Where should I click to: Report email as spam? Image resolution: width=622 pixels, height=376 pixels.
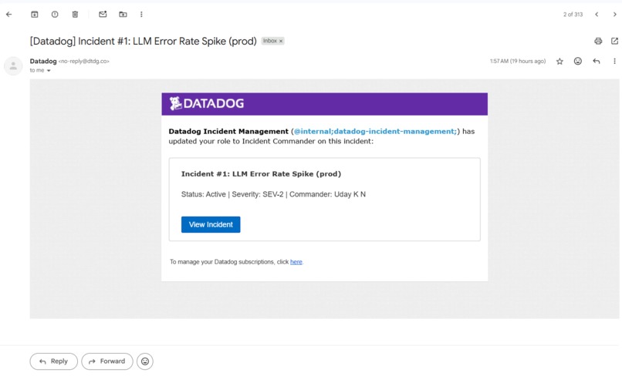tap(55, 15)
